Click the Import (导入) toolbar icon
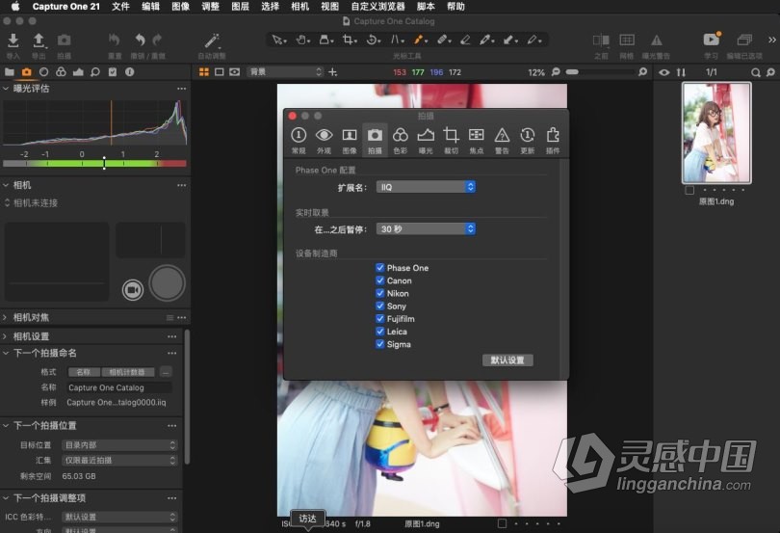 tap(13, 40)
